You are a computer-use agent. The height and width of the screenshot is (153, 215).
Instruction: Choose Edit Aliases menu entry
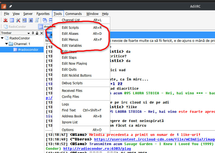pyautogui.click(x=81, y=34)
